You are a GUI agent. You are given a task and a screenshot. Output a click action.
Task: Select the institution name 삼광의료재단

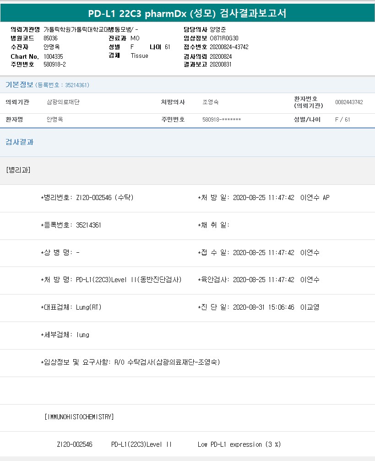(63, 102)
